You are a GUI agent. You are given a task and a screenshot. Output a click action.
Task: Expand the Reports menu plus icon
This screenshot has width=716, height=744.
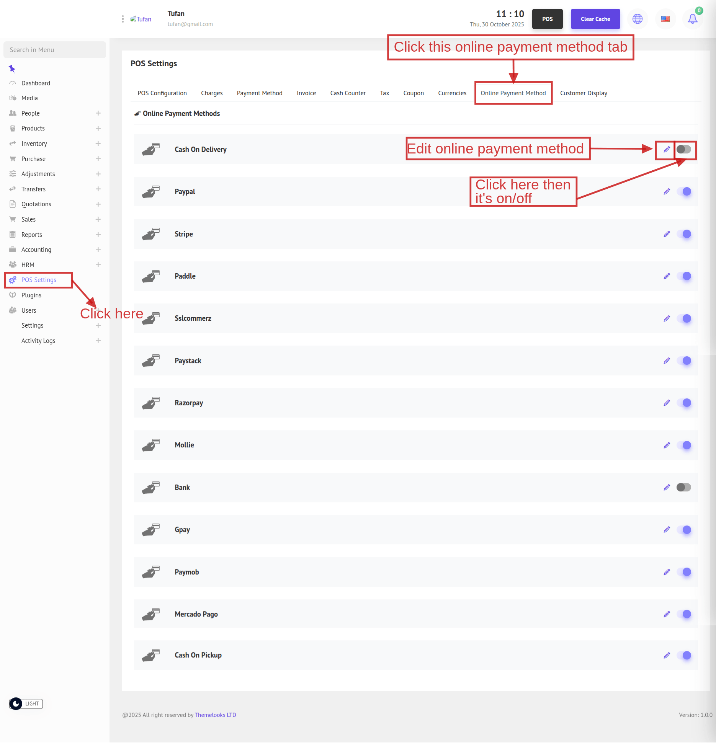coord(98,235)
